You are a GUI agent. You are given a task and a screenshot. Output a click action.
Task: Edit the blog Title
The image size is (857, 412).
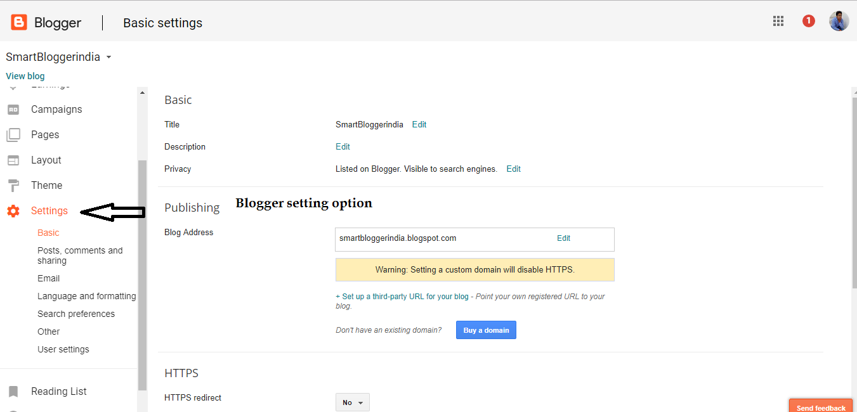click(419, 125)
